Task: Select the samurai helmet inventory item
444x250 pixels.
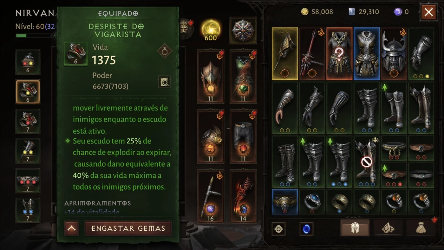Action: [394, 54]
